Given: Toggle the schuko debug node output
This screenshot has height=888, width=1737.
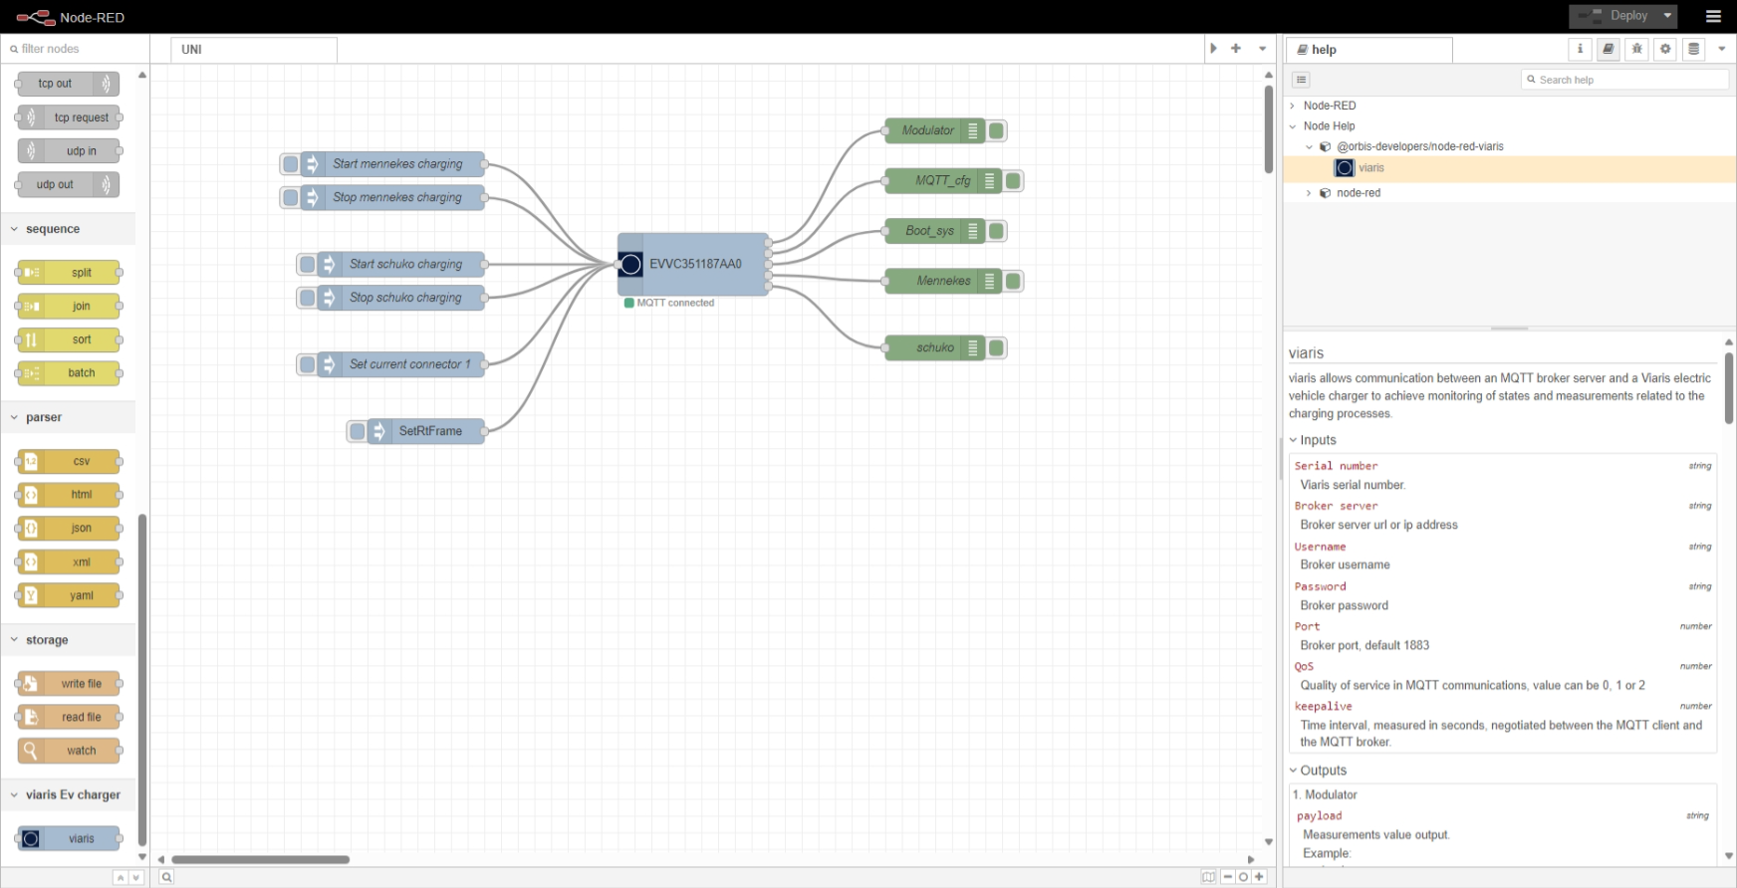Looking at the screenshot, I should click(996, 347).
